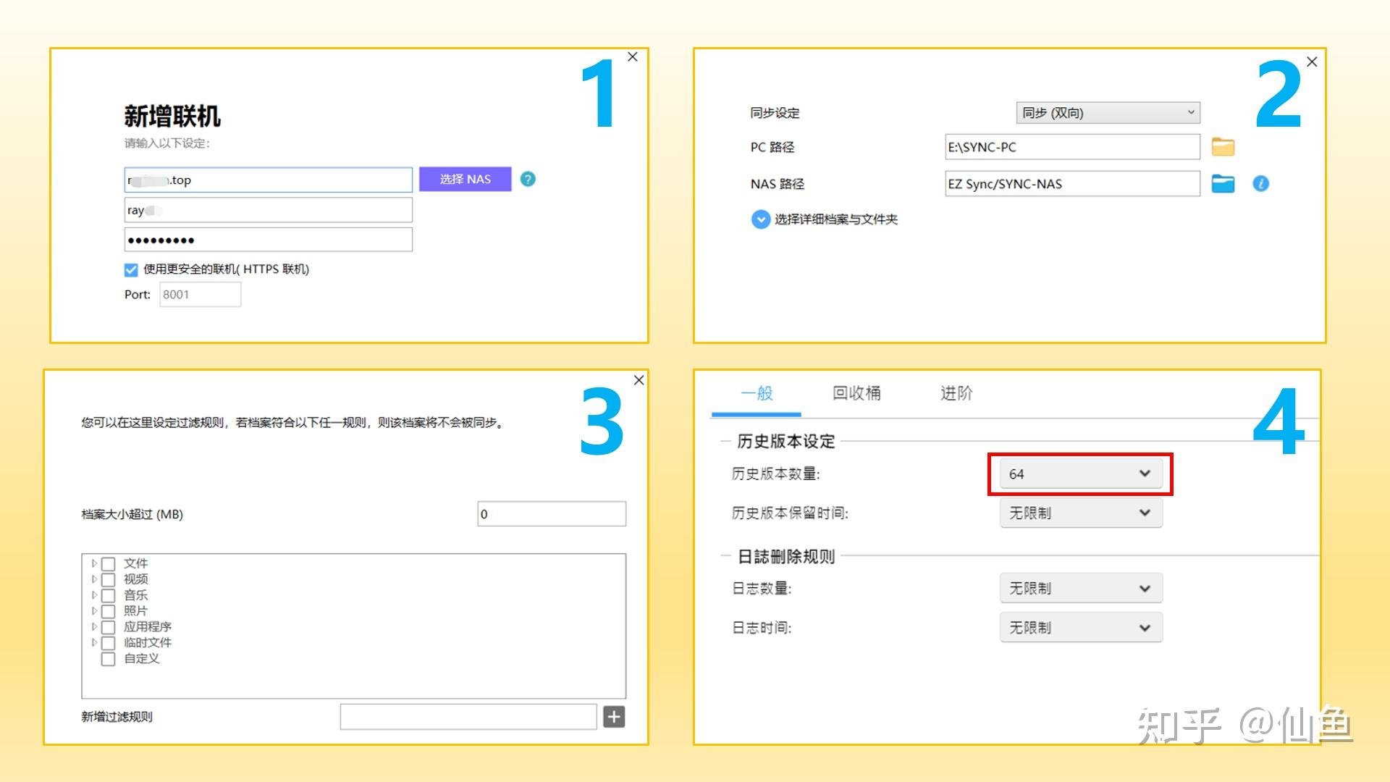The width and height of the screenshot is (1390, 782).
Task: Enable the 视频 filter checkbox
Action: click(109, 579)
